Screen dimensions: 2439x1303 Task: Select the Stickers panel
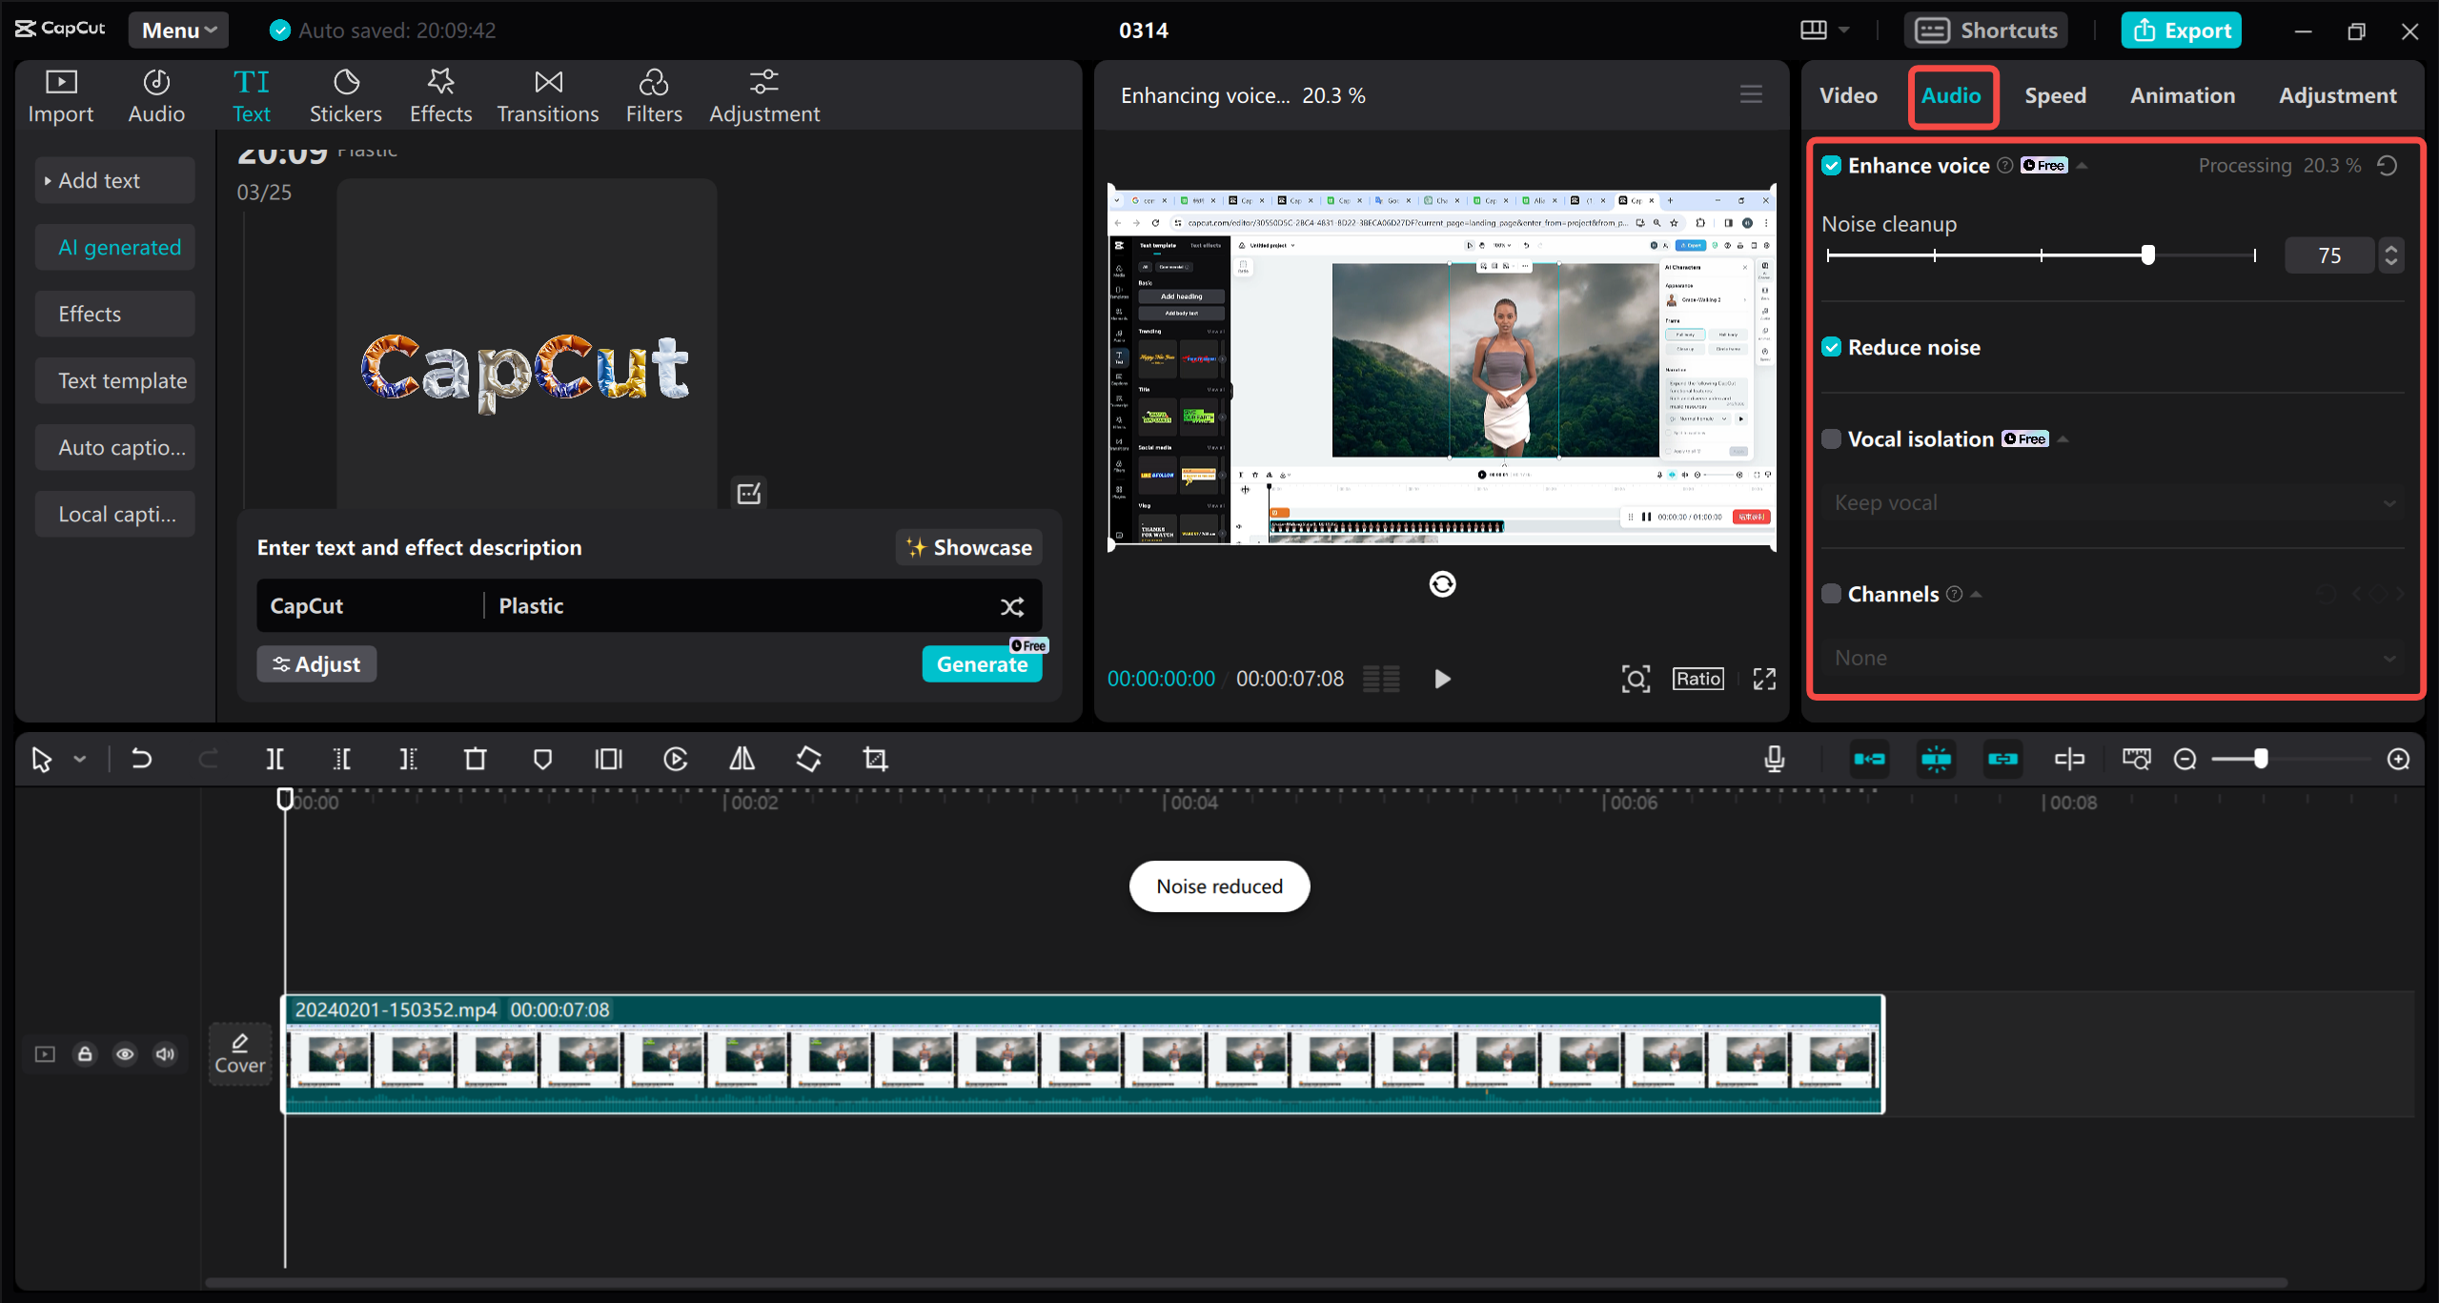click(345, 94)
